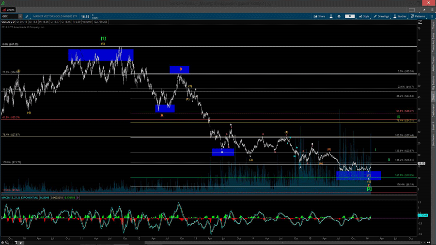The height and width of the screenshot is (245, 436).
Task: Click the Share button in chart toolbar
Action: (319, 16)
